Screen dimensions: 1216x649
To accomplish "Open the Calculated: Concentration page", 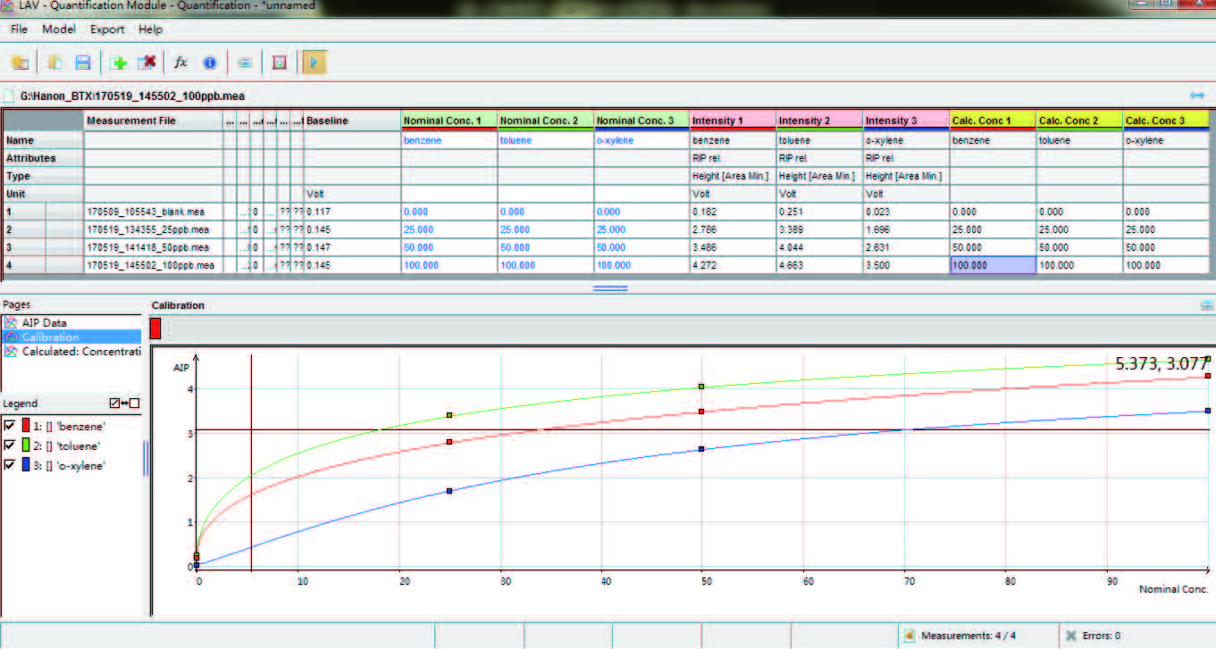I will coord(80,352).
